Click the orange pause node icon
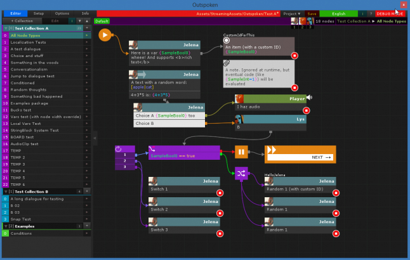The image size is (410, 260). [x=241, y=152]
